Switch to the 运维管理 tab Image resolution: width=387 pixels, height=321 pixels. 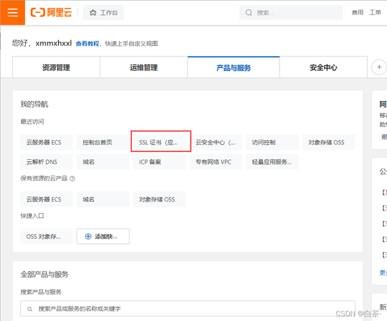click(143, 67)
